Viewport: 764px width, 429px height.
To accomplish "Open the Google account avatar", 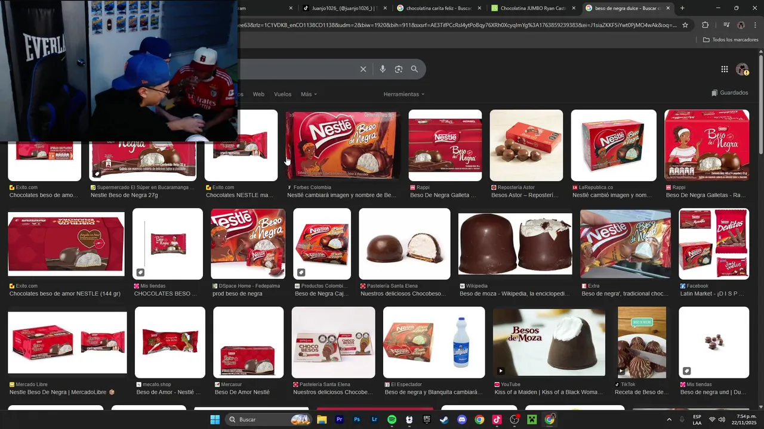I will [x=742, y=69].
